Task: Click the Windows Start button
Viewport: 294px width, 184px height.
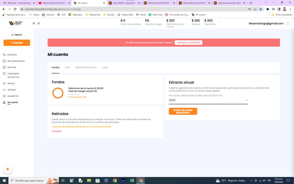Action: coord(4,180)
